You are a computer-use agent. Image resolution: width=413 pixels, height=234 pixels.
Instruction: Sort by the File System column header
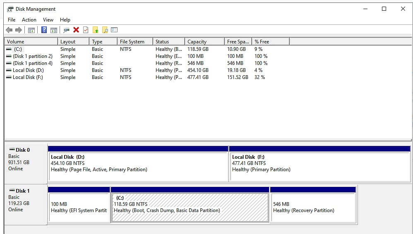tap(135, 42)
